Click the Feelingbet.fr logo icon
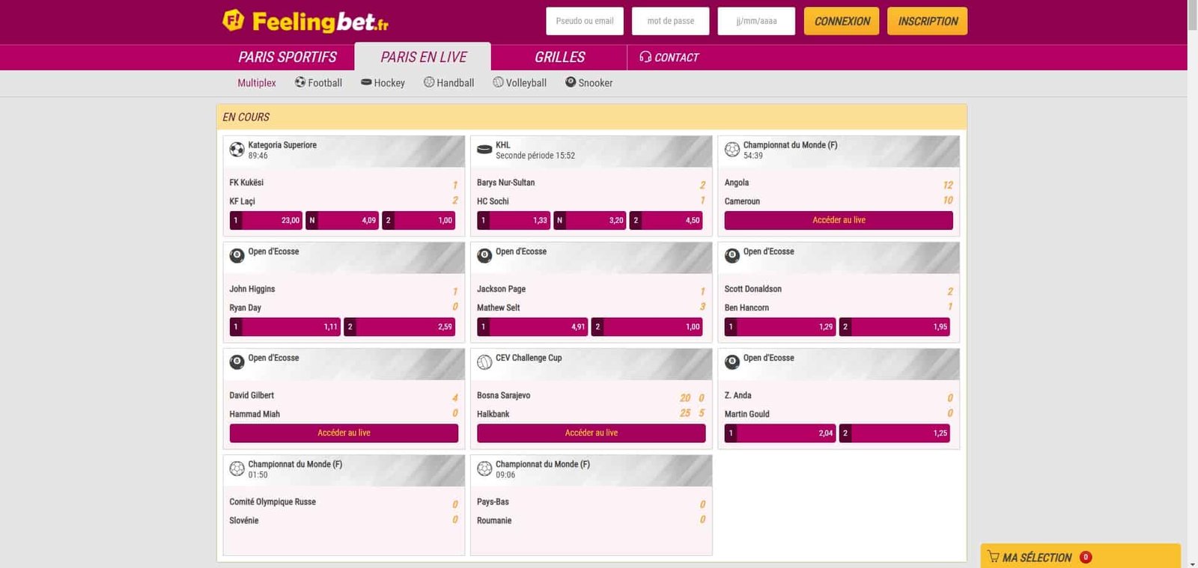The height and width of the screenshot is (568, 1198). click(x=234, y=20)
